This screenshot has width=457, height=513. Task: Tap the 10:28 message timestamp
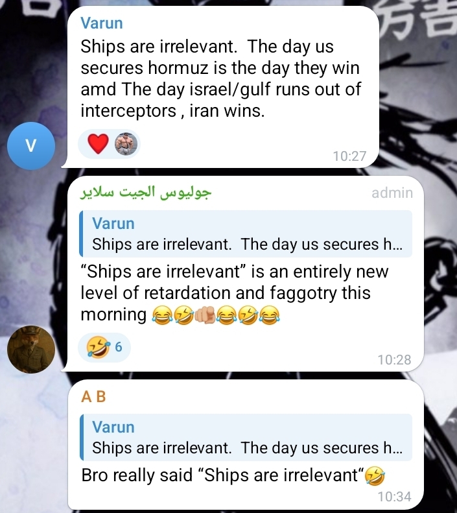394,359
